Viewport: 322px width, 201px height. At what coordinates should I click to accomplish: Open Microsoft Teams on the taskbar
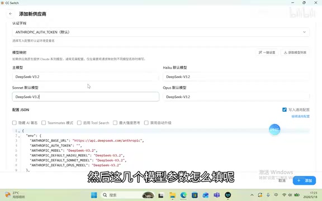[x=217, y=195]
